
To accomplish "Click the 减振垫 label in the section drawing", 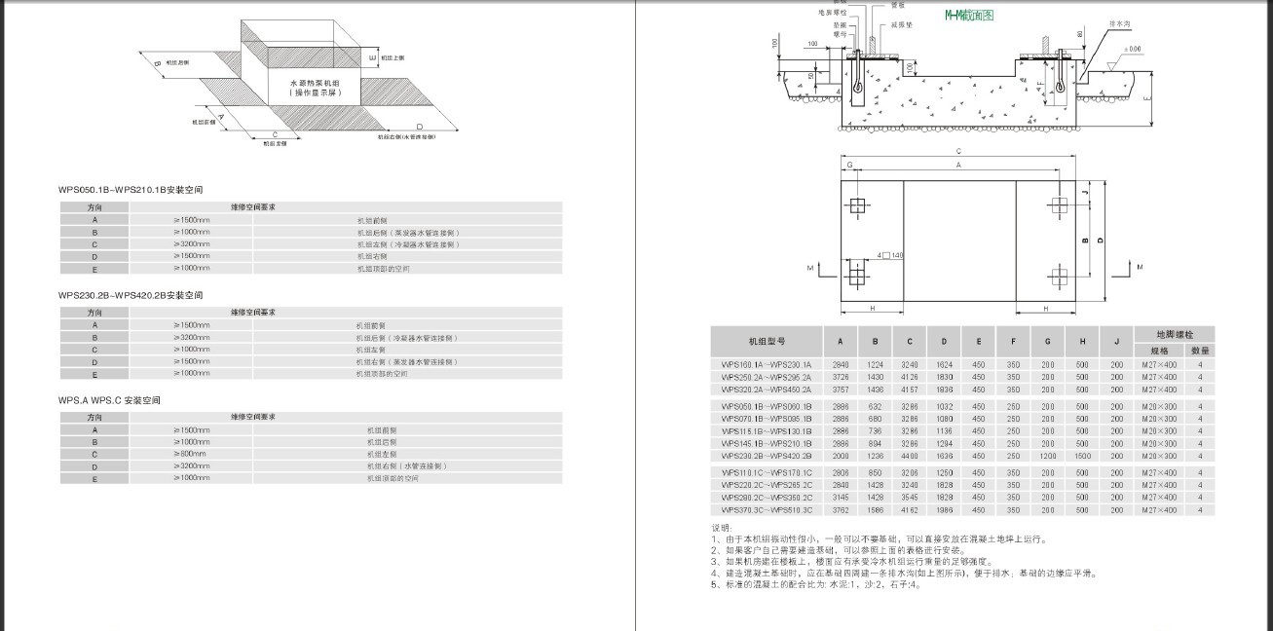I will click(901, 23).
